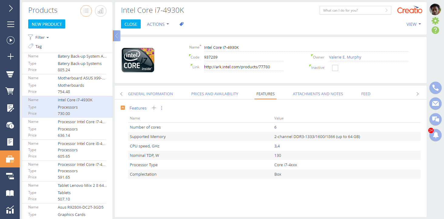
Task: Open the ACTIONS dropdown menu
Action: pos(158,24)
